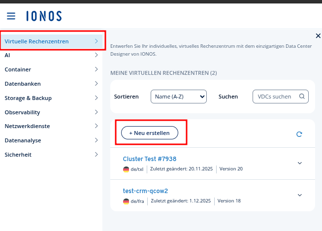This screenshot has width=322, height=231.
Task: Expand the Observability submenu arrow
Action: [96, 112]
